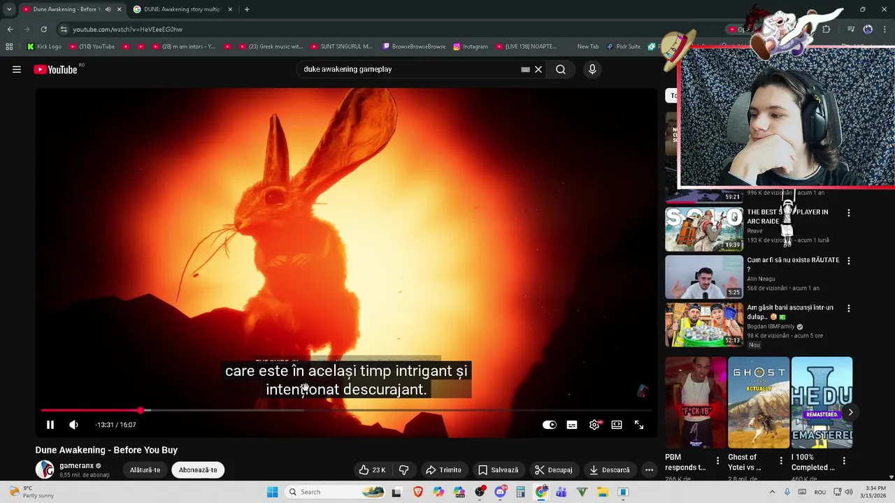The image size is (895, 503).
Task: Open the video in fullscreen
Action: click(x=639, y=425)
